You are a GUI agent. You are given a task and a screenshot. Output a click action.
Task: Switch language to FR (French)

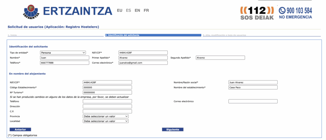146,10
